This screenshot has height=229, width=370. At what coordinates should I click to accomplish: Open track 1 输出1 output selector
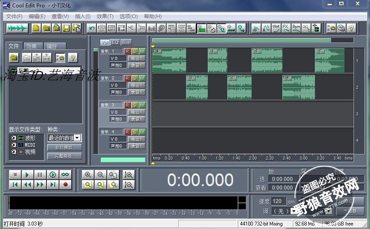[x=136, y=59]
